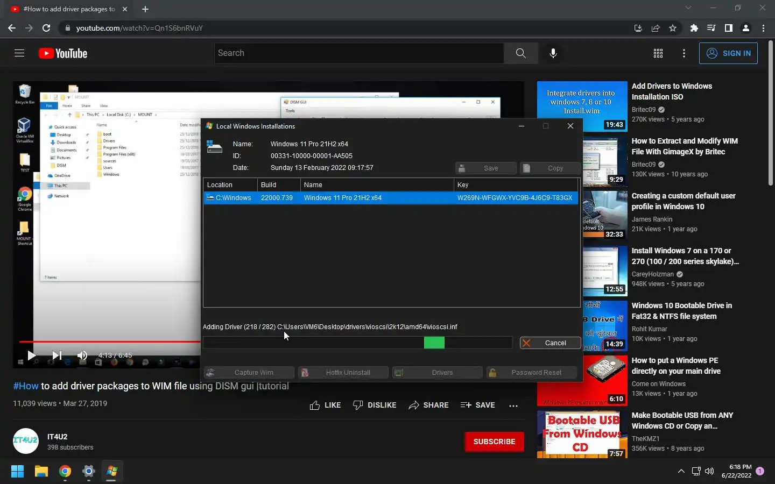Close the YouTube video tab
Viewport: 775px width, 484px height.
pyautogui.click(x=125, y=9)
